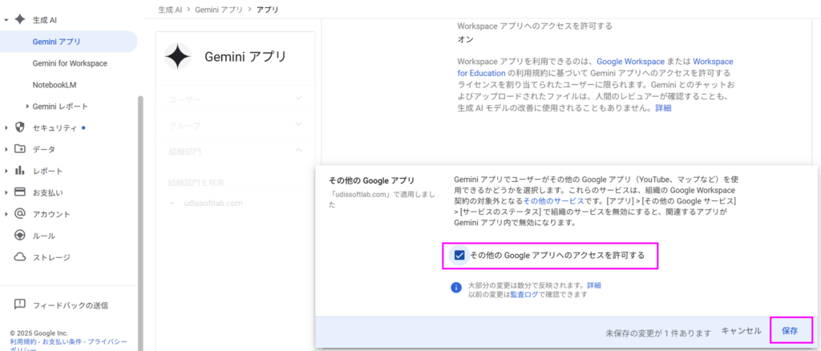The image size is (821, 351).
Task: Click the Account at-sign icon
Action: click(x=20, y=213)
